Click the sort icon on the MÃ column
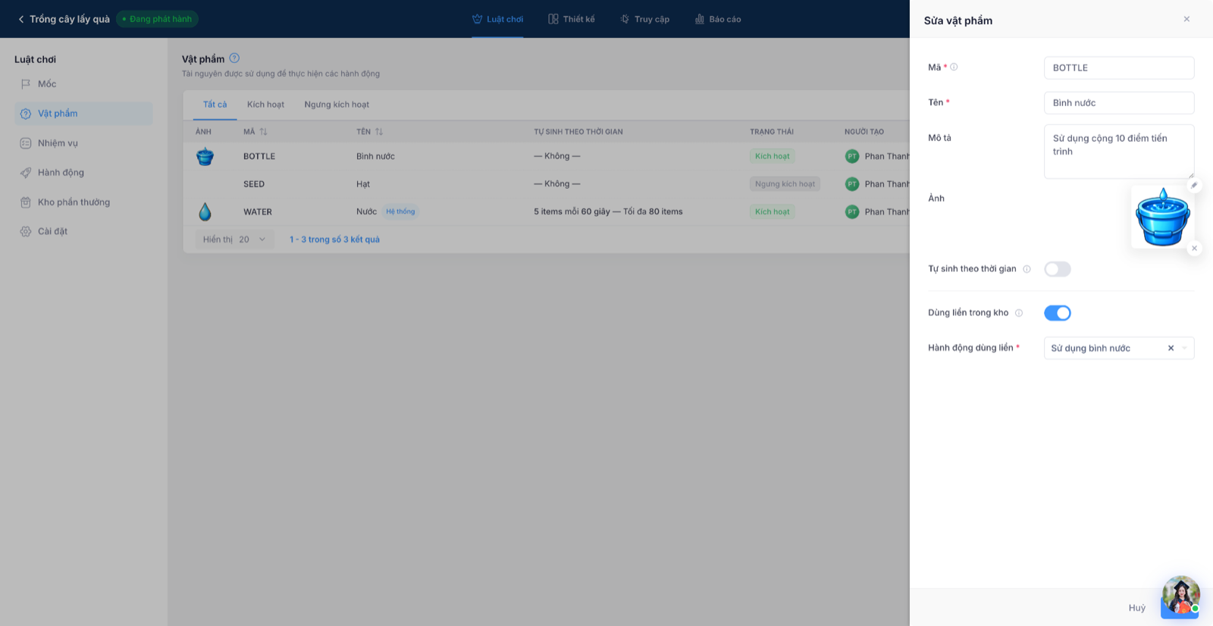The width and height of the screenshot is (1213, 626). (263, 132)
